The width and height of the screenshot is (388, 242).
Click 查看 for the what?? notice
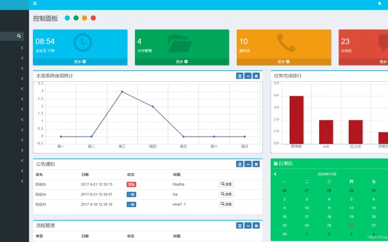226,204
